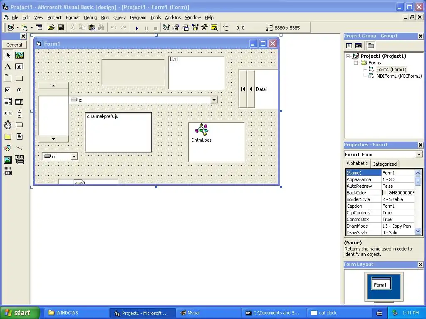
Task: Select the Pointer tool in toolbox
Action: tap(8, 55)
